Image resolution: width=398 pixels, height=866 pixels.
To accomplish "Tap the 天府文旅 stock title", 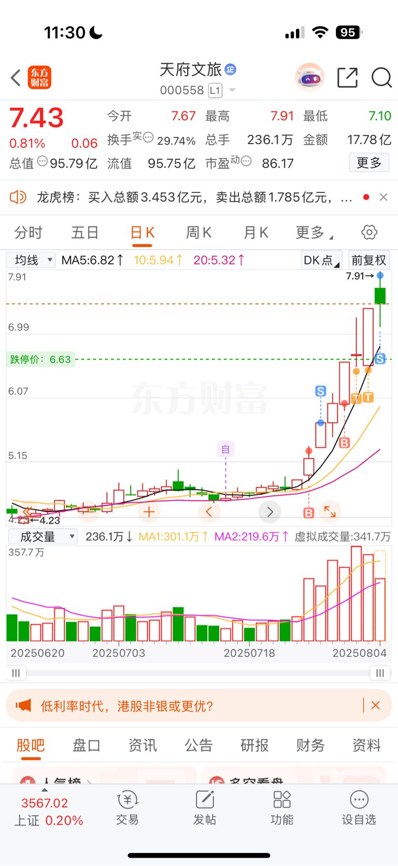I will tap(191, 69).
